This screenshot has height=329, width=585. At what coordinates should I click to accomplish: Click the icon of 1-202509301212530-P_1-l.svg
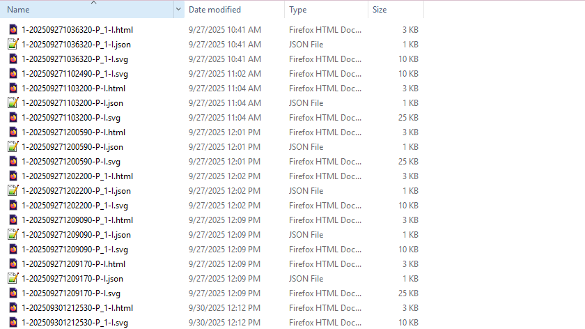pos(13,323)
